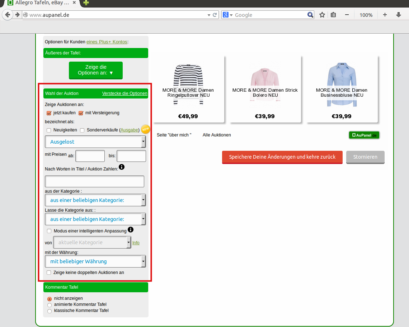Viewport: 409px width, 327px height.
Task: Select animierte Kommentar Tafel radio button
Action: tap(50, 305)
